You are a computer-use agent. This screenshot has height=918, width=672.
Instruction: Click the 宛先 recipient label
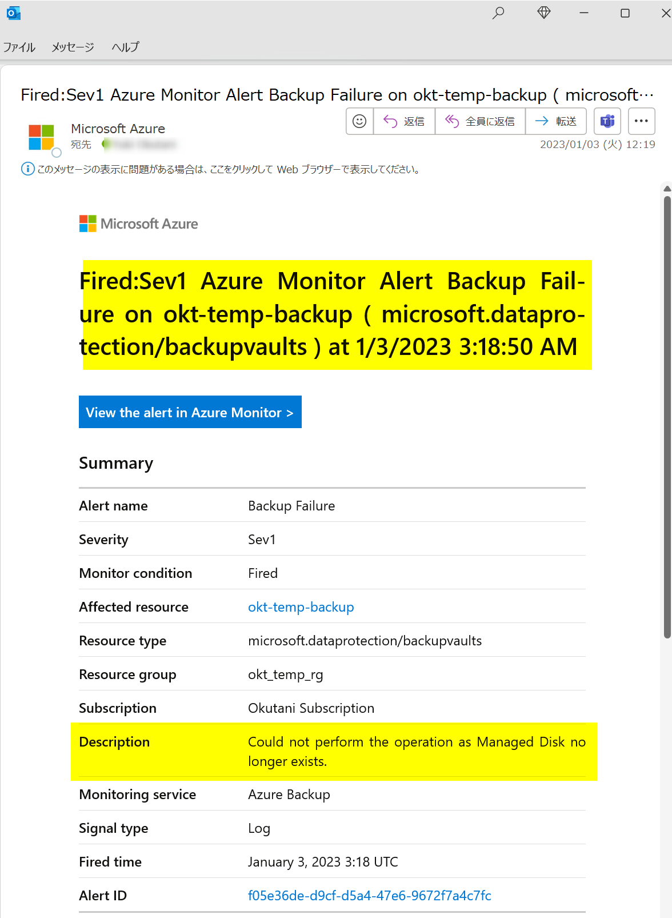pos(81,145)
